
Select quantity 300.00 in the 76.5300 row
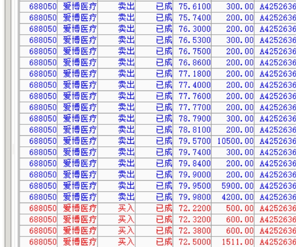240,40
